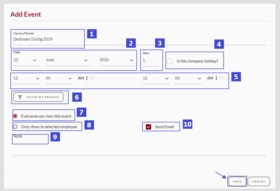Click the funnel filter icon
Screen dimensions: 280x191
pyautogui.click(x=20, y=97)
